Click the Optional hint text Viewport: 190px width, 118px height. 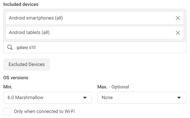click(120, 87)
